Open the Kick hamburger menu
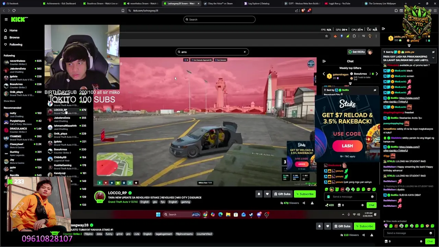Viewport: 439px width, 247px height. (x=6, y=20)
